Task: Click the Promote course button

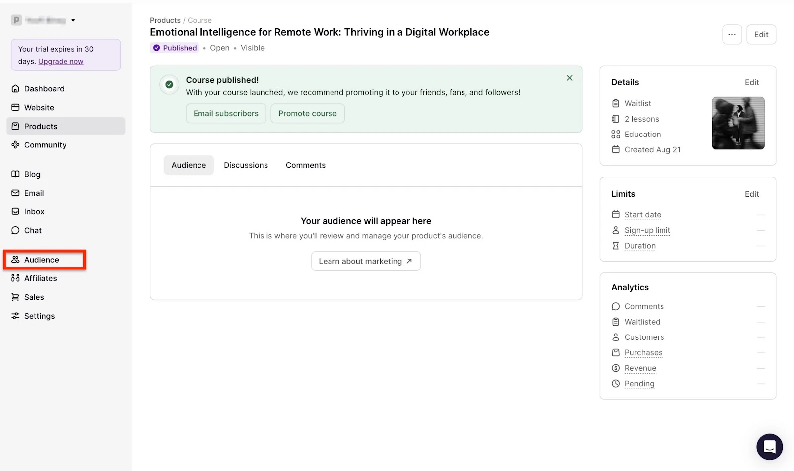Action: point(308,113)
